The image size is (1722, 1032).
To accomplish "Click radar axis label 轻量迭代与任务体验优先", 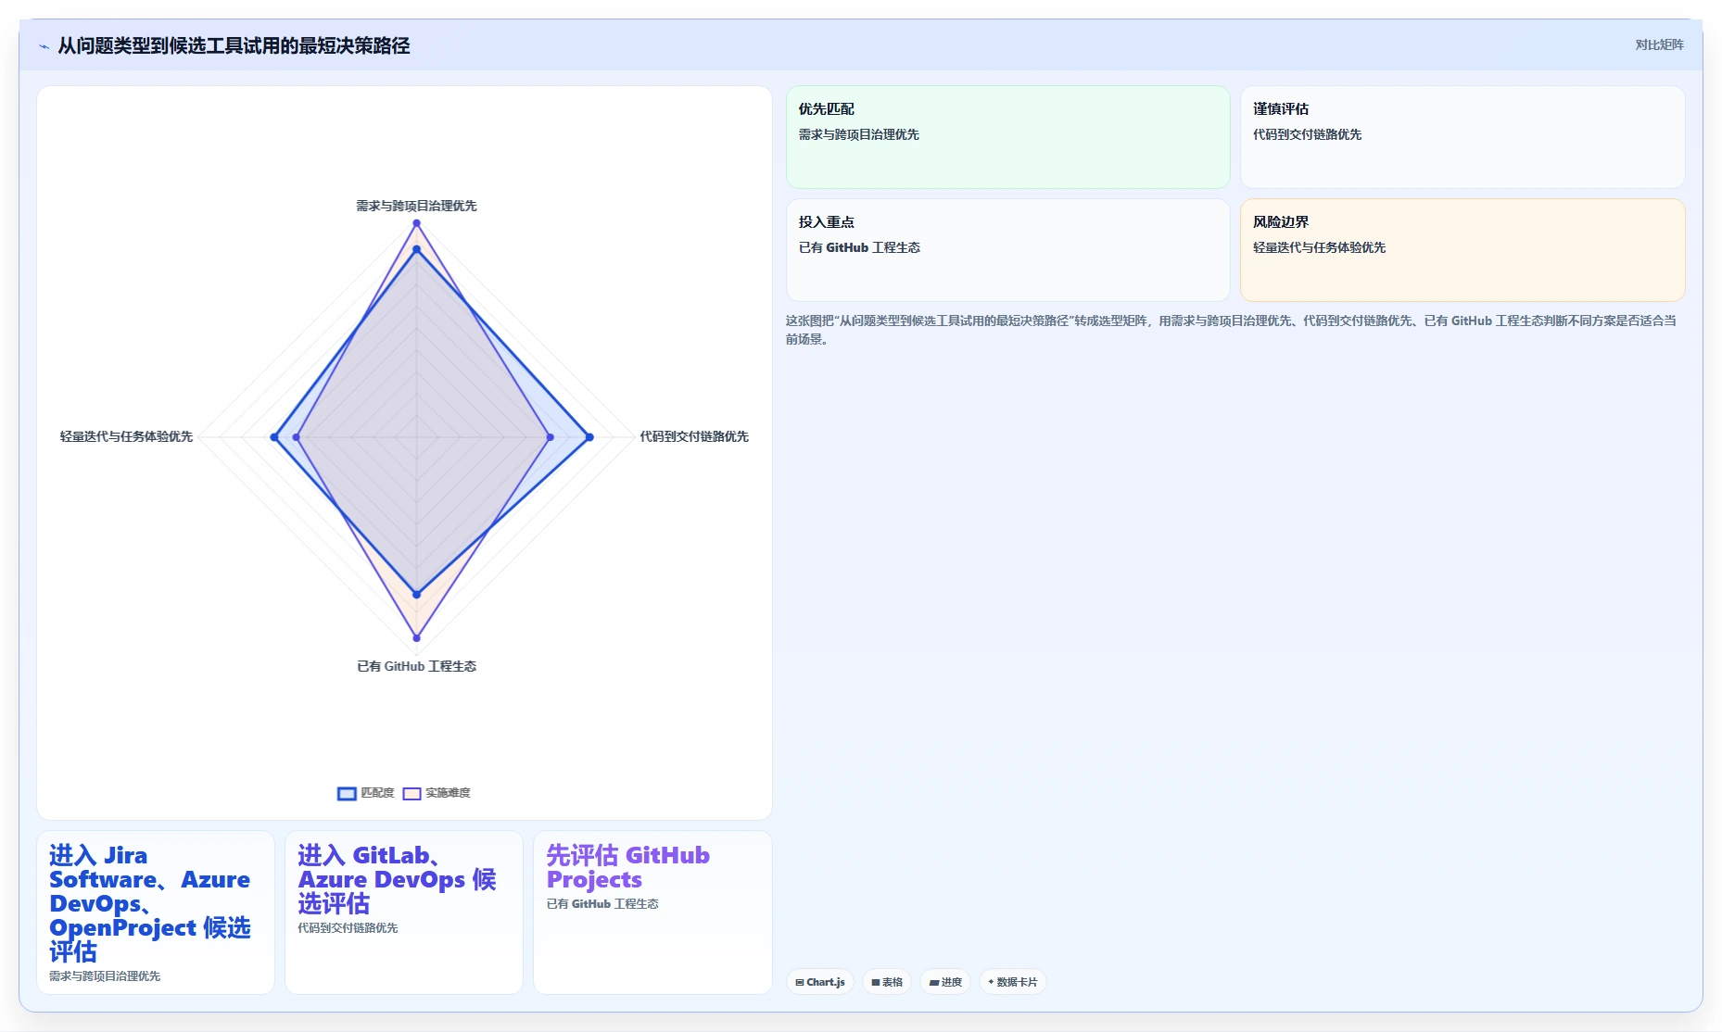I will [126, 436].
